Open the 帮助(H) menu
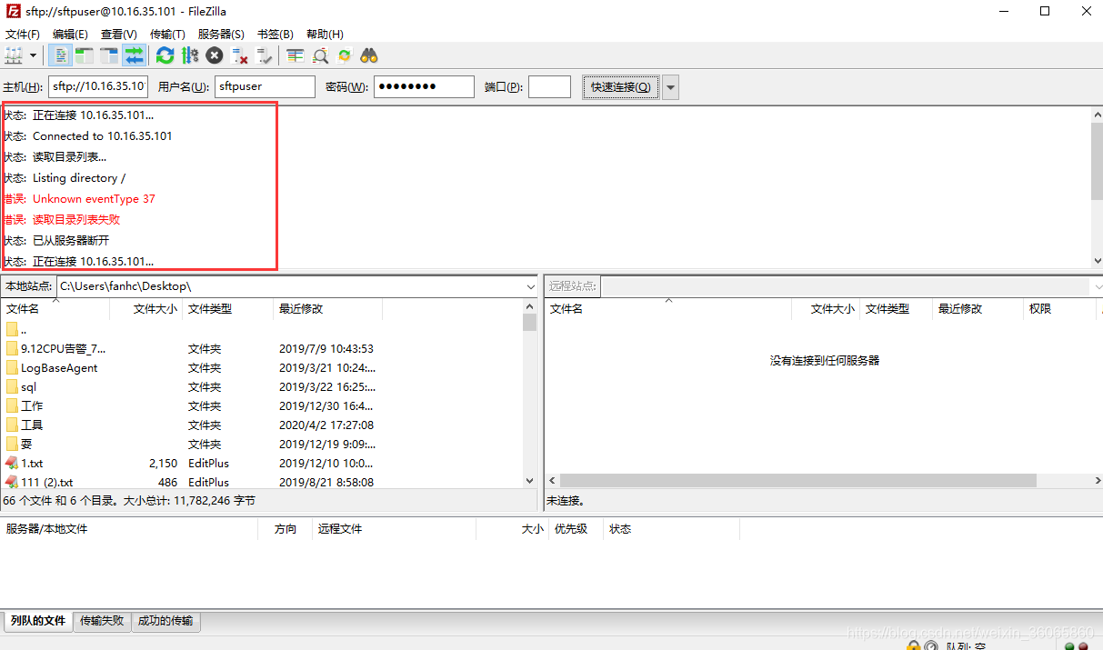 tap(325, 35)
